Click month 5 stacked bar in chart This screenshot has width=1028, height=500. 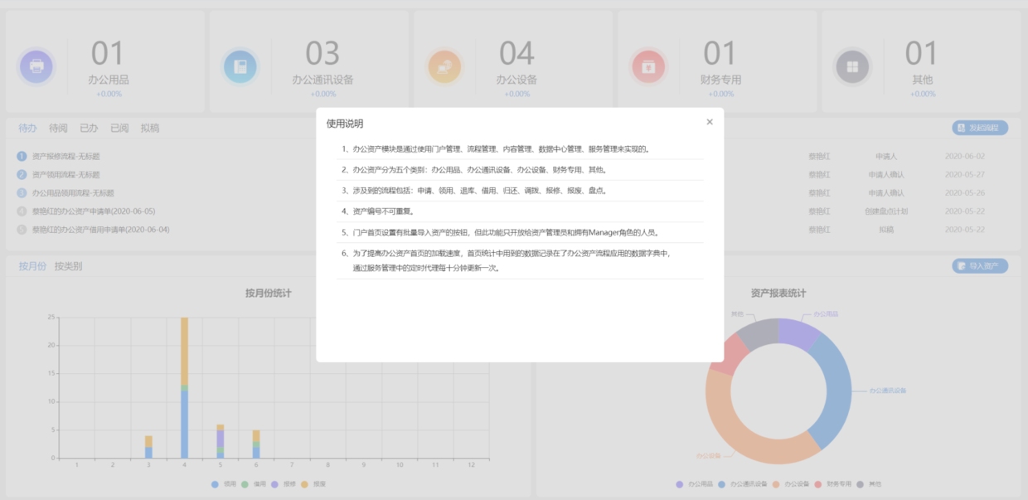coord(221,441)
